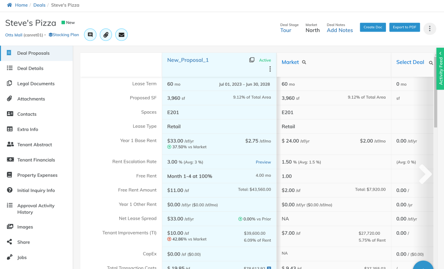Click the Select Deal heading link
This screenshot has width=444, height=269.
coord(410,62)
